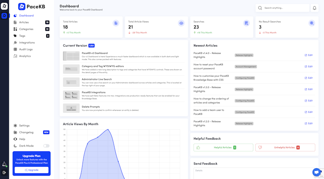Click the eye icon on Total Article Views card

[181, 23]
